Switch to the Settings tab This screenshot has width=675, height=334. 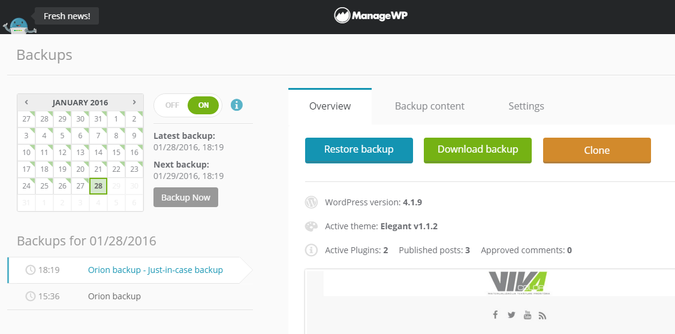coord(526,106)
